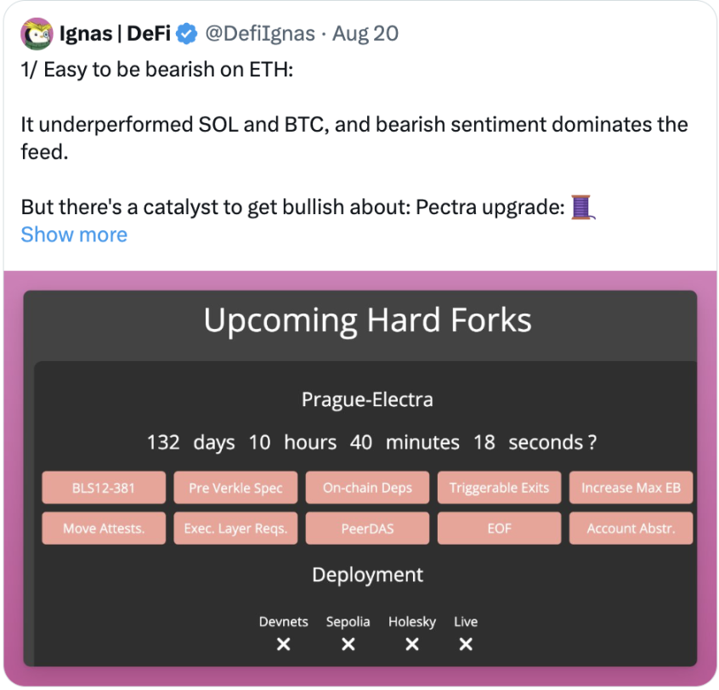
Task: Click the X mark under Devnets
Action: (x=284, y=645)
